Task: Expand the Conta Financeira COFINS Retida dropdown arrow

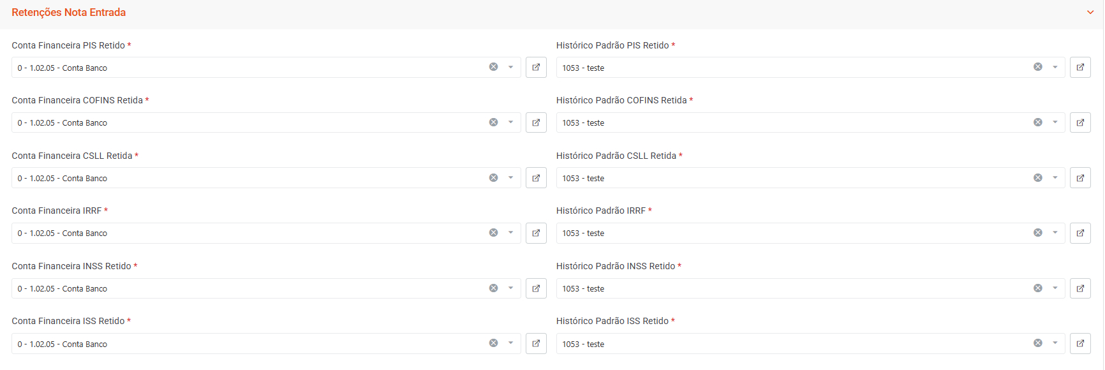Action: click(x=510, y=122)
